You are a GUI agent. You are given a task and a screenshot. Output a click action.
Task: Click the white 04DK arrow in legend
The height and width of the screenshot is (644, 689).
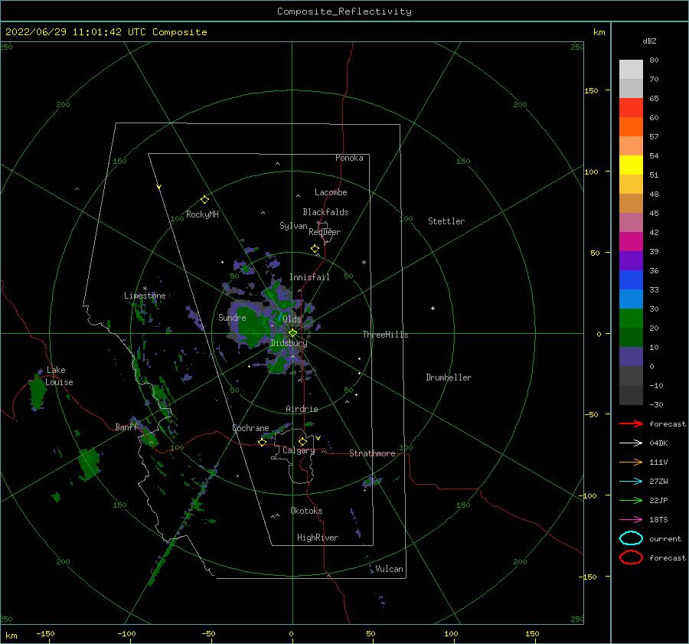[631, 443]
